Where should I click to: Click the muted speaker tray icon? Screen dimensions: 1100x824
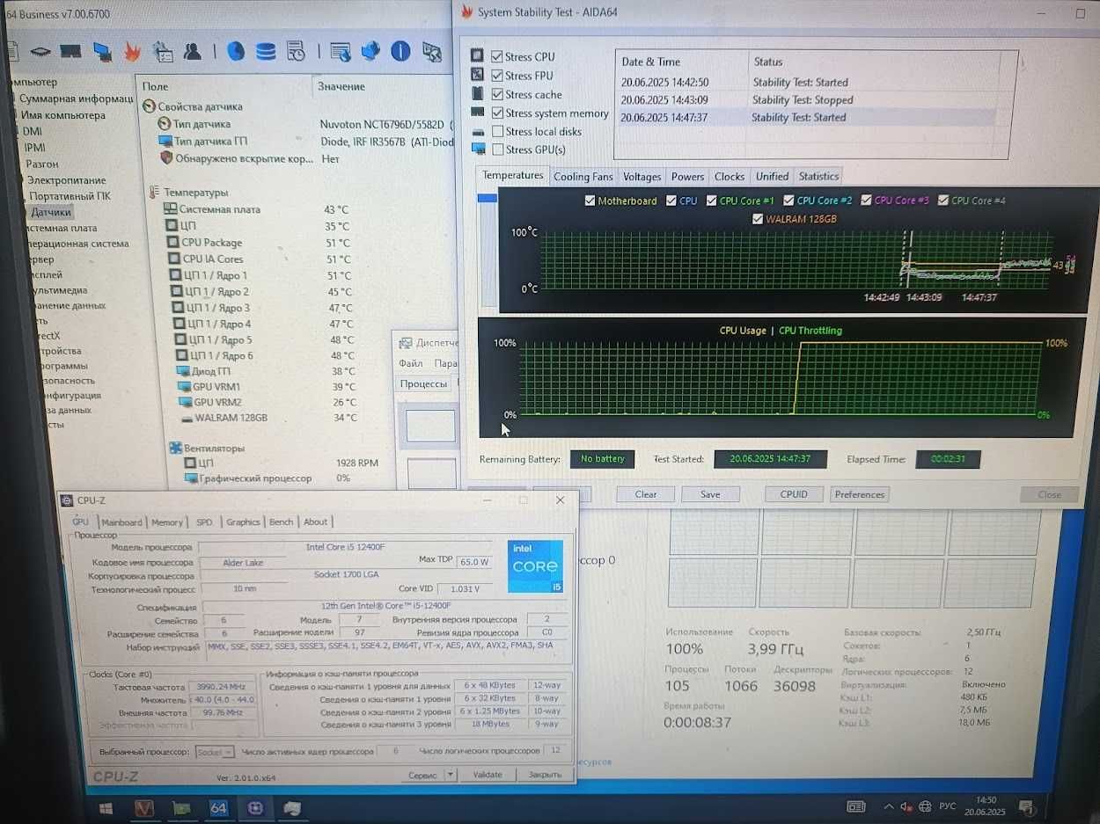(906, 806)
